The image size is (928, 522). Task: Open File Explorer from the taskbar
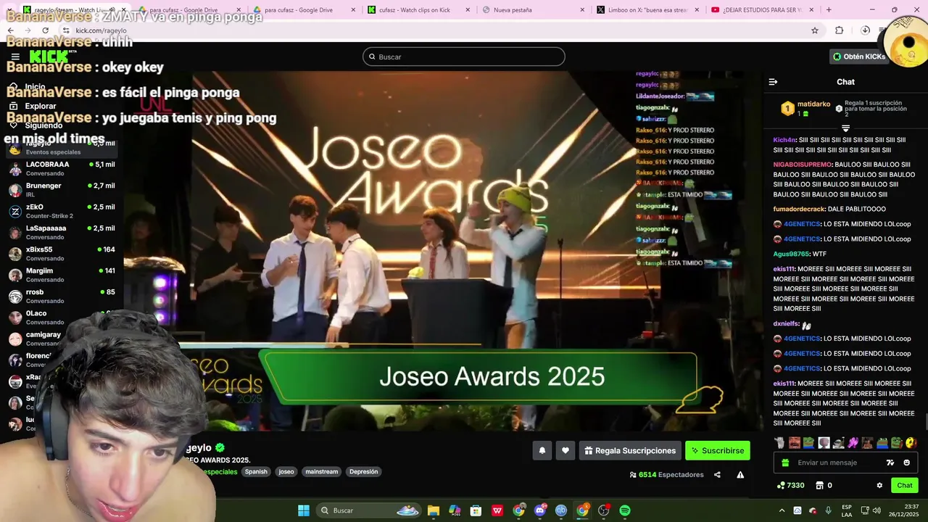pyautogui.click(x=434, y=510)
